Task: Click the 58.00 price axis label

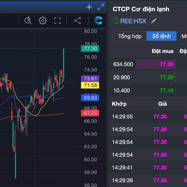Action: tap(90, 172)
